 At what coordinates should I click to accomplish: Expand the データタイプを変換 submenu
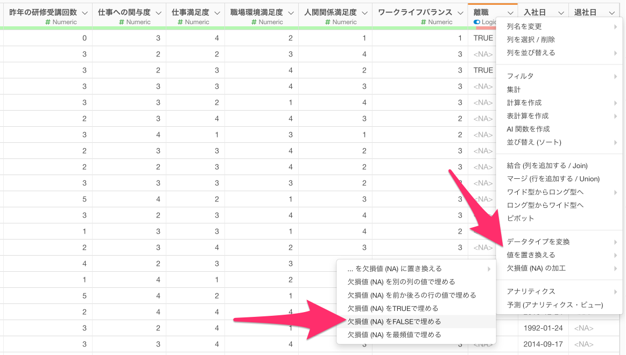point(538,242)
